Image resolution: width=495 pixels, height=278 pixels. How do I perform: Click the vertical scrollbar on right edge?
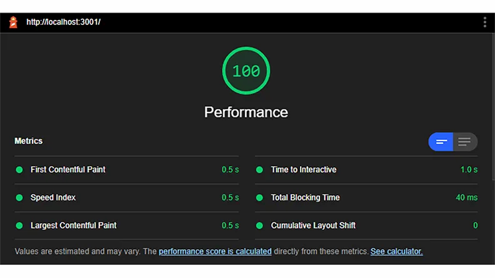click(493, 107)
